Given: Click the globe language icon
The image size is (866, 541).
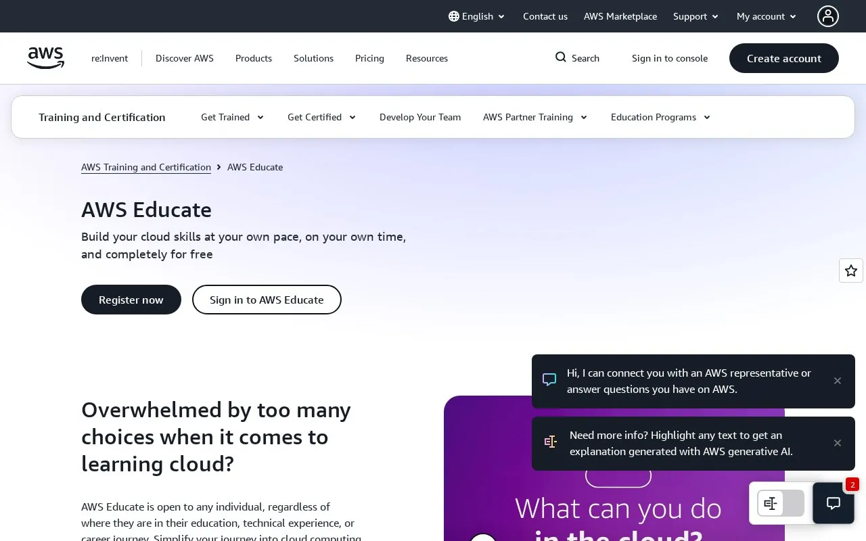Looking at the screenshot, I should click(x=454, y=16).
